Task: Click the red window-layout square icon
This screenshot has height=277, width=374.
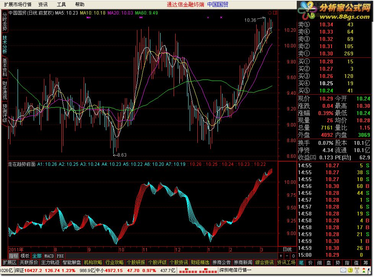Action: pos(275,13)
